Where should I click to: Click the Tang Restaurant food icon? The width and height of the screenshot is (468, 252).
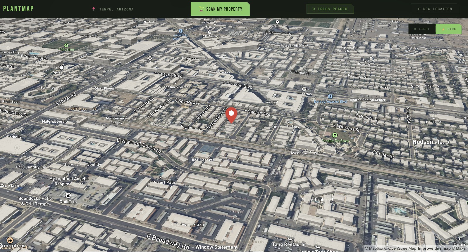[290, 237]
